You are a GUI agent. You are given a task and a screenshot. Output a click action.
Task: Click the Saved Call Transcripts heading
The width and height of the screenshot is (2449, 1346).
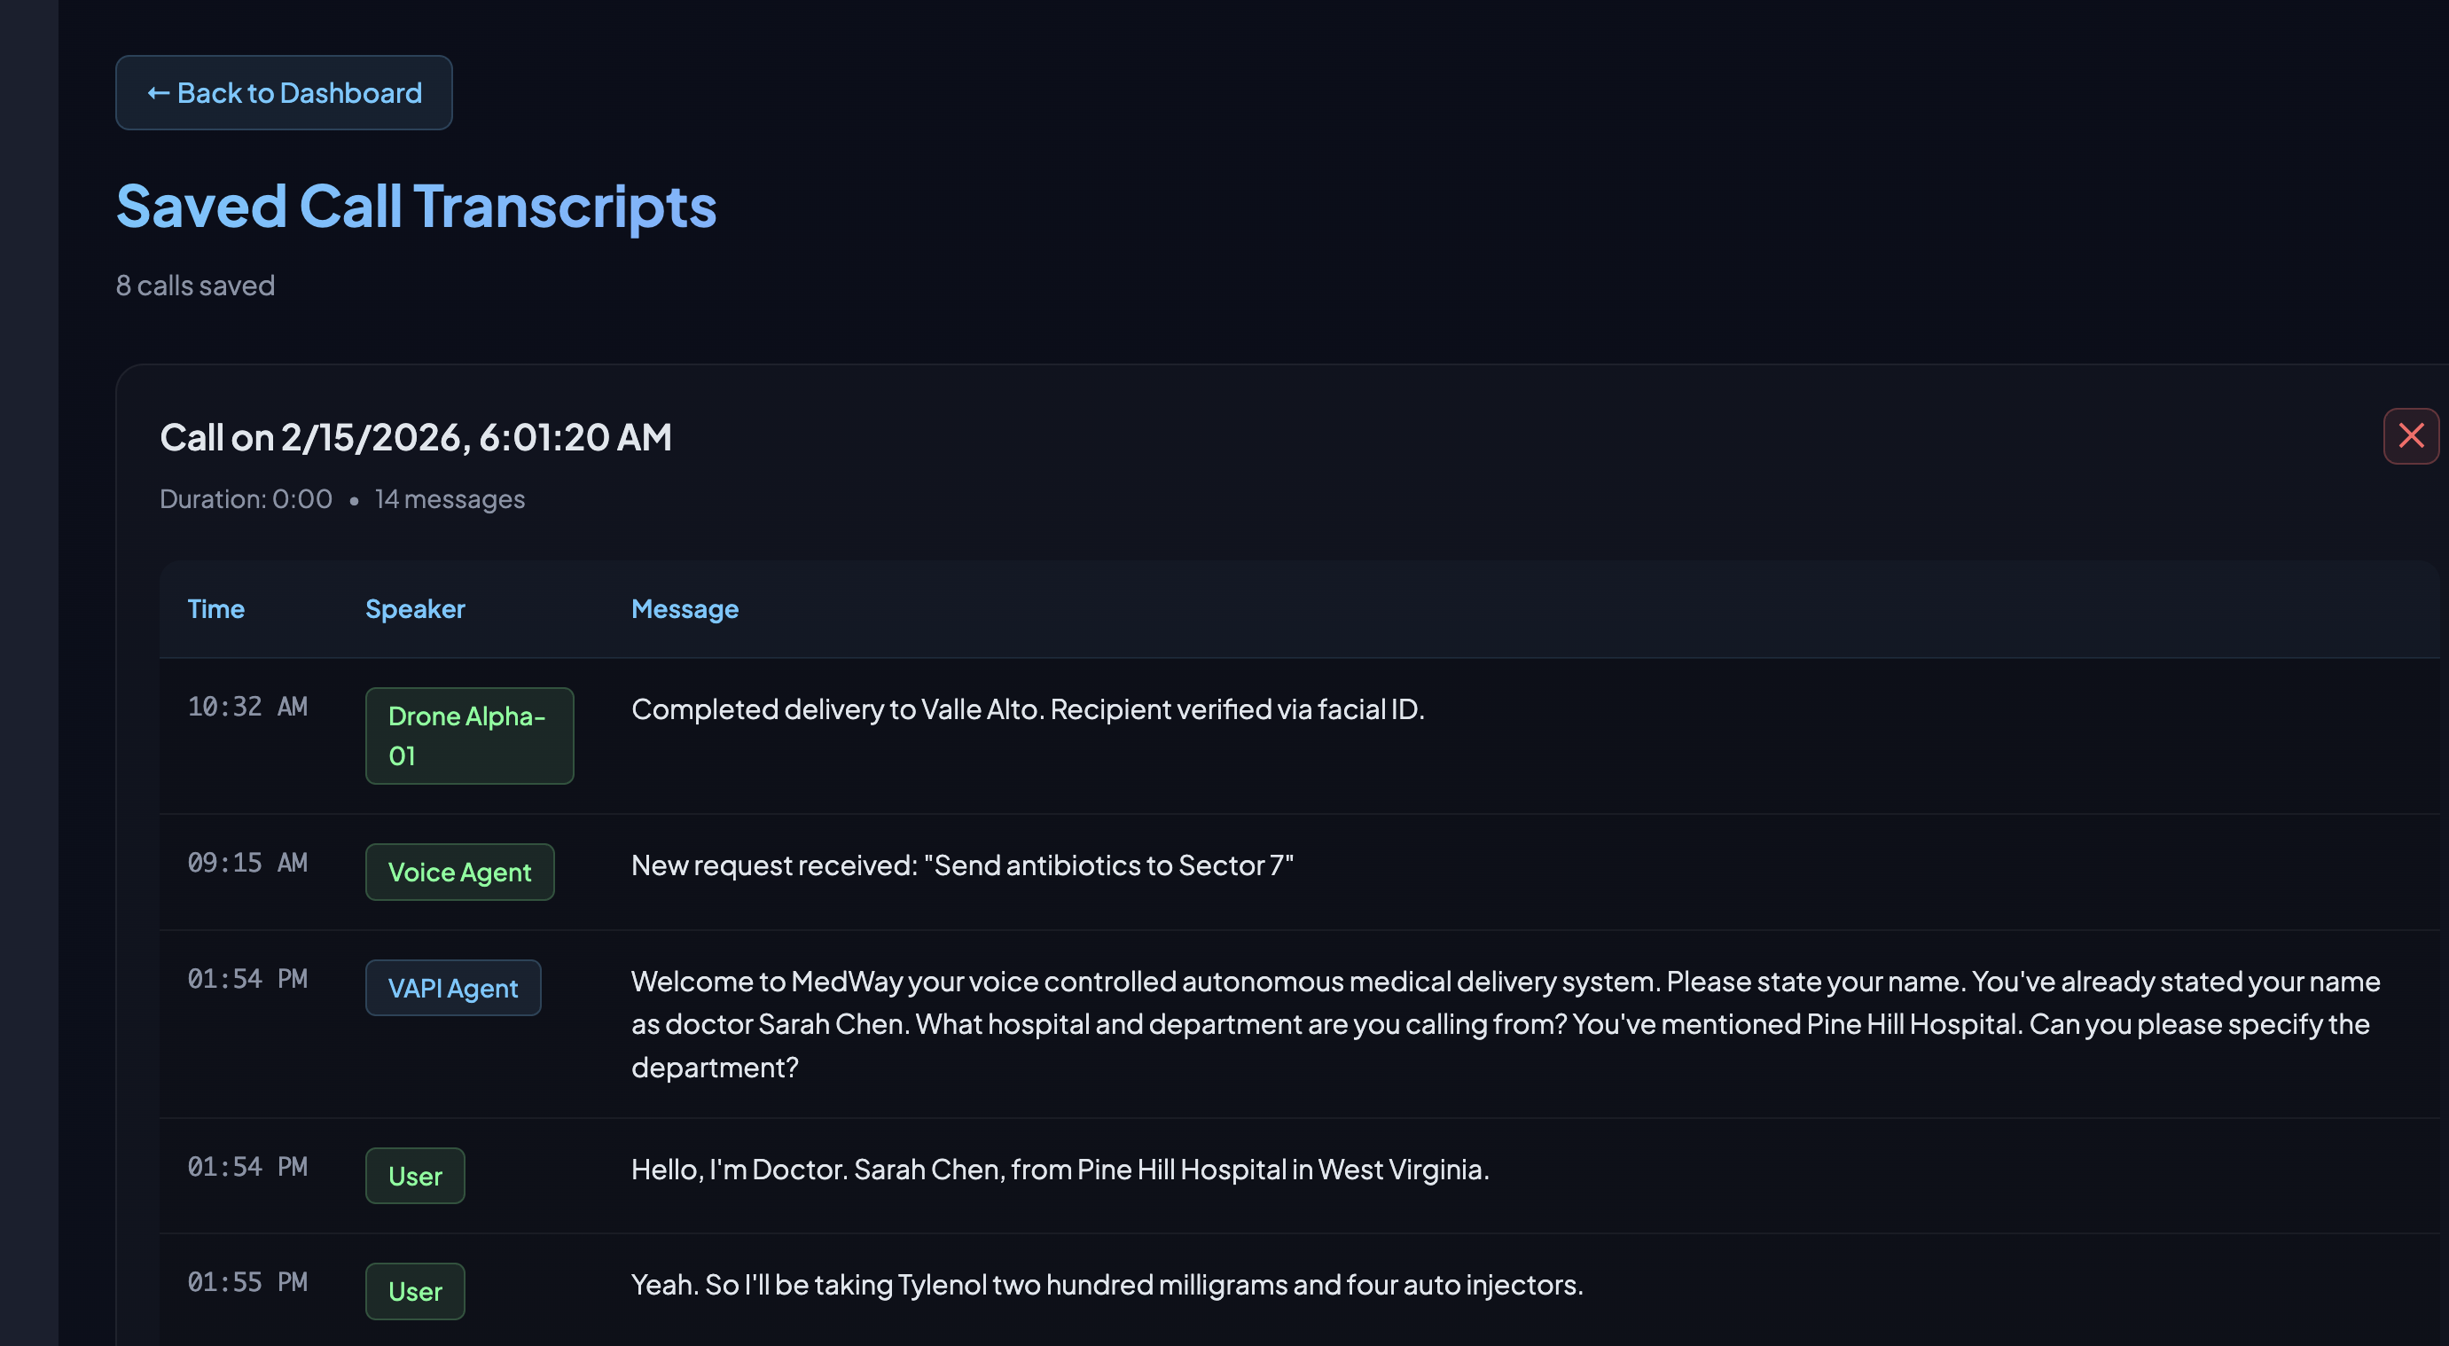click(x=416, y=207)
